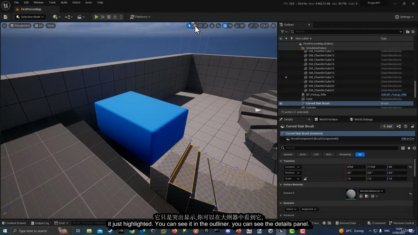Collapse the Surface Materials section
This screenshot has width=418, height=235.
pyautogui.click(x=281, y=184)
